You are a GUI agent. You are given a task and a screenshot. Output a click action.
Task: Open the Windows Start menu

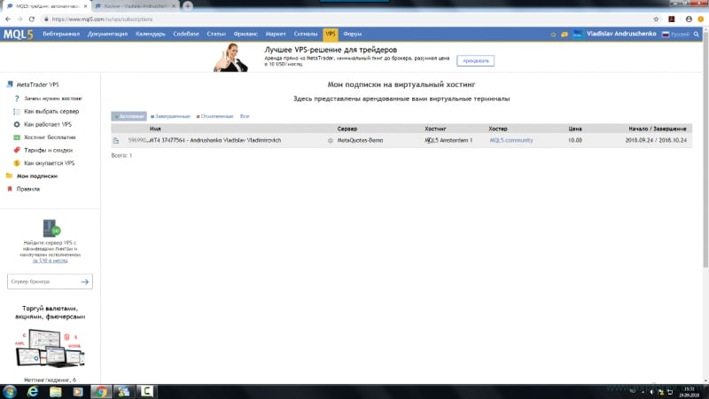click(10, 391)
